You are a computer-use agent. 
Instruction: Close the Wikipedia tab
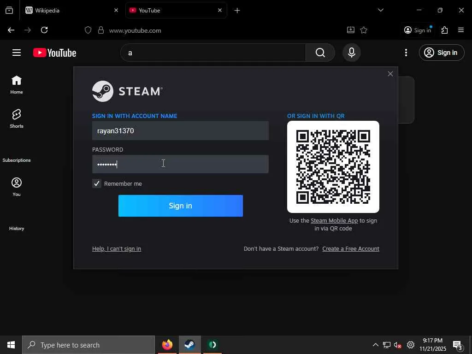pos(116,10)
